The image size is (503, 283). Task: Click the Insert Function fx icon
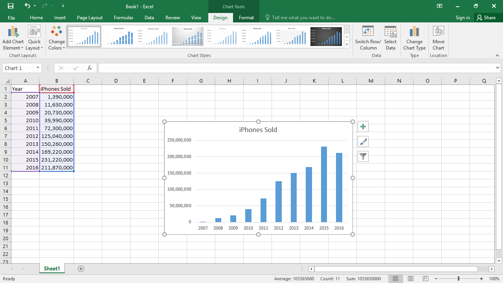pos(90,68)
